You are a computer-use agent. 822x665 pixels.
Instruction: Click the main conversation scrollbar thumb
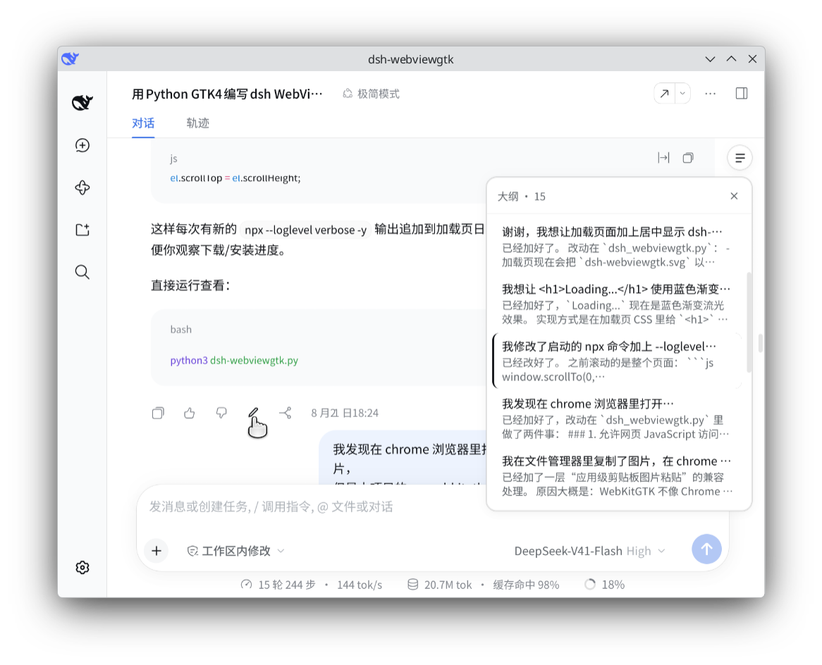pyautogui.click(x=760, y=343)
